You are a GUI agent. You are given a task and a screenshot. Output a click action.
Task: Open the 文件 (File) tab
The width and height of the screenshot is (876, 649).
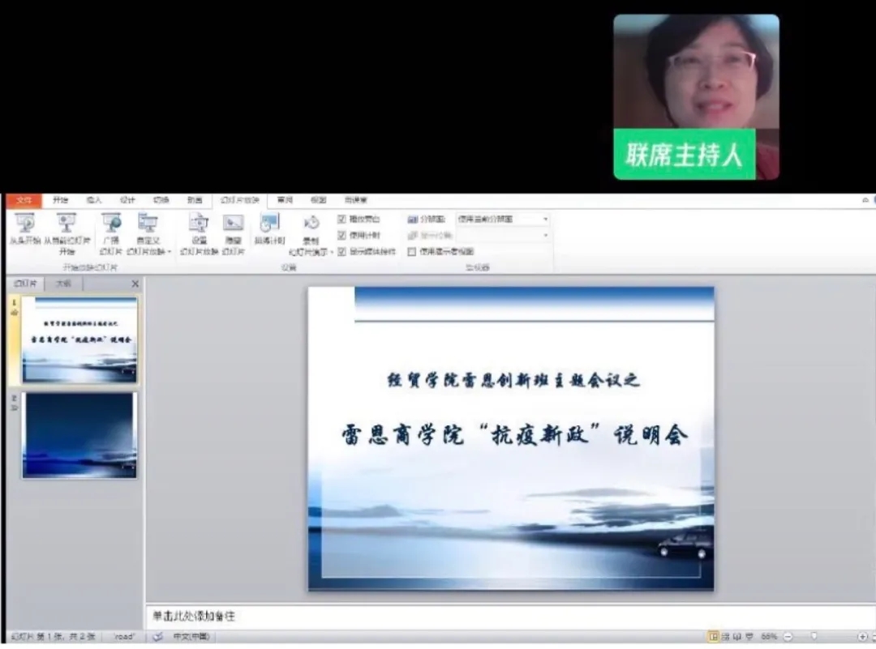[x=23, y=200]
